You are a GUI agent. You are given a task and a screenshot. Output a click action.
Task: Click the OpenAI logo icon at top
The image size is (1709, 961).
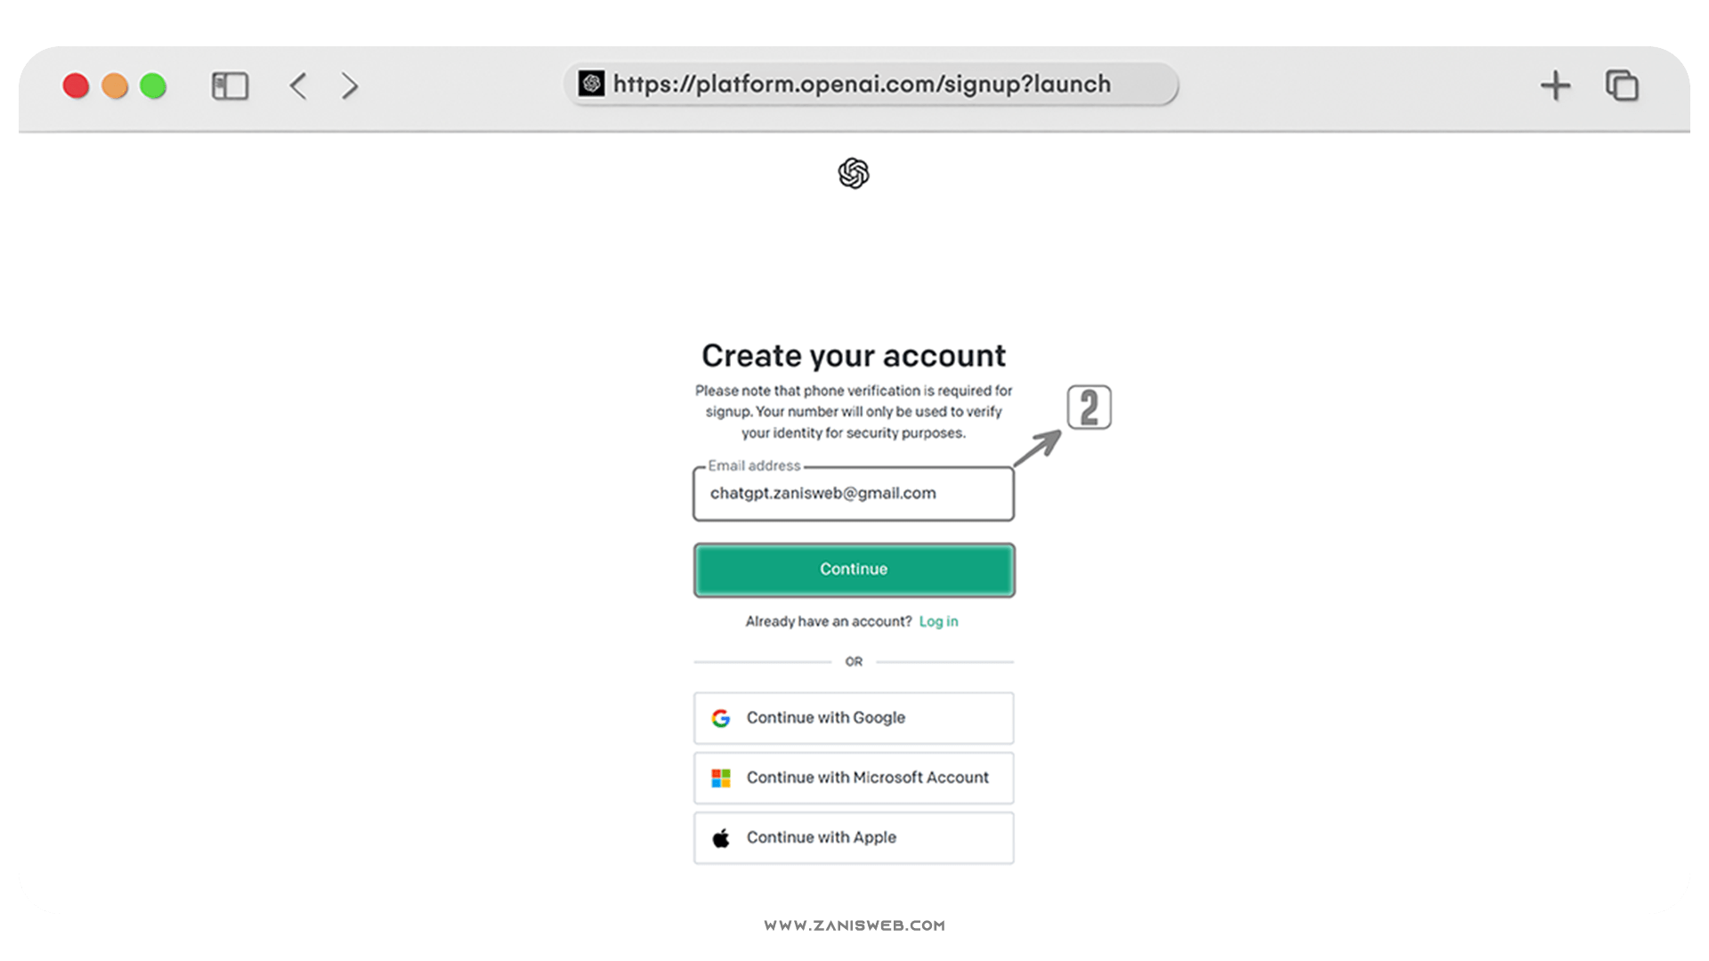coord(854,173)
